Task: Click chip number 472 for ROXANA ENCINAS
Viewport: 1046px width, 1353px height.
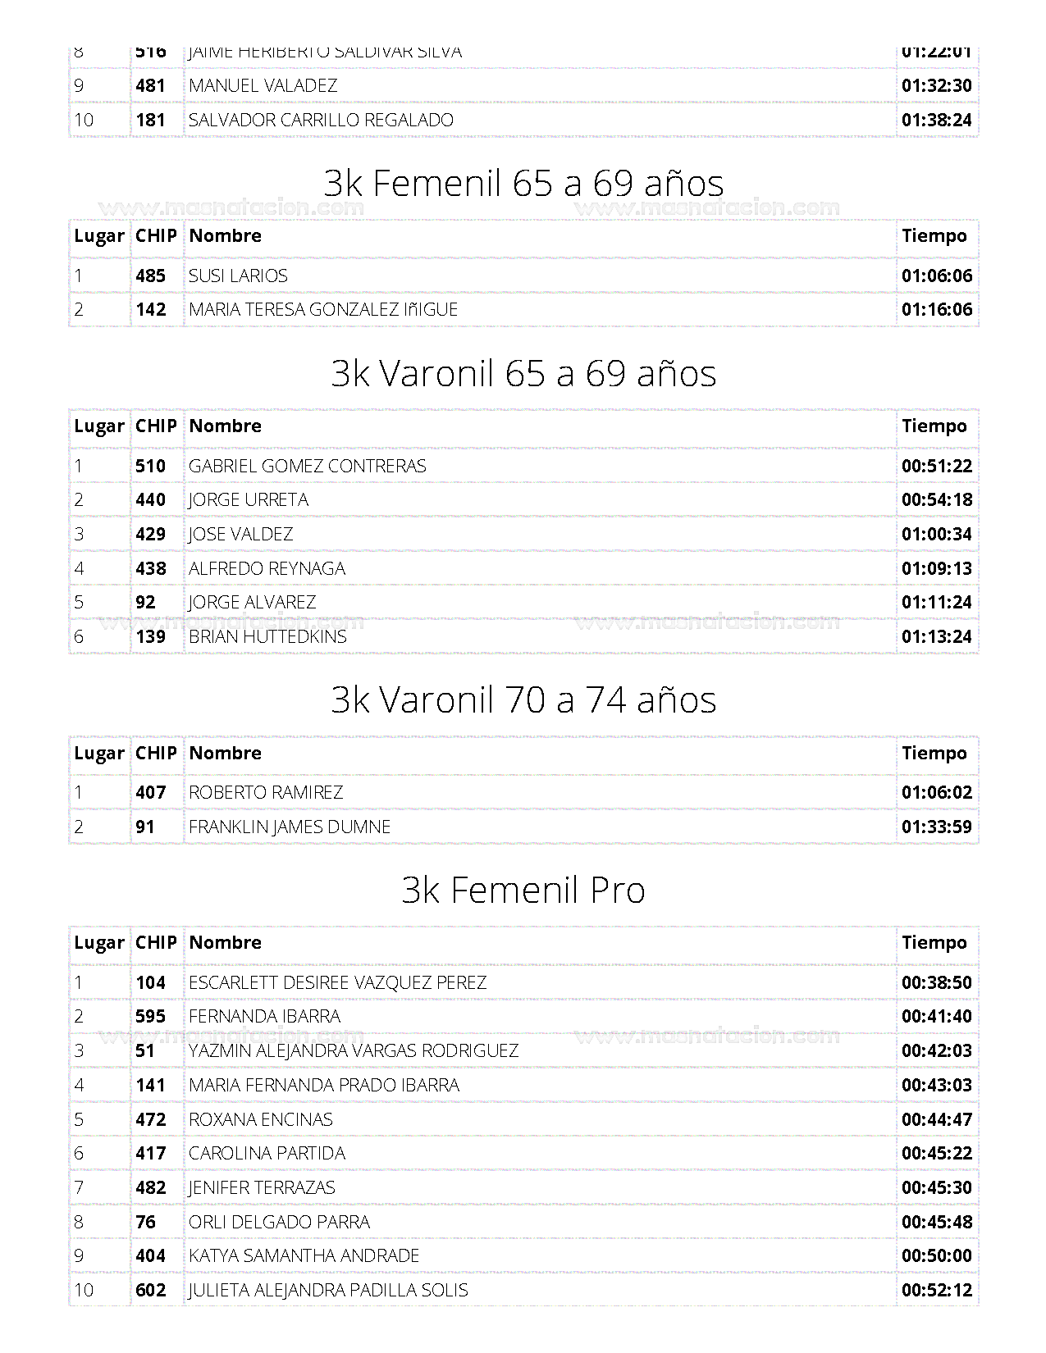Action: (150, 1119)
